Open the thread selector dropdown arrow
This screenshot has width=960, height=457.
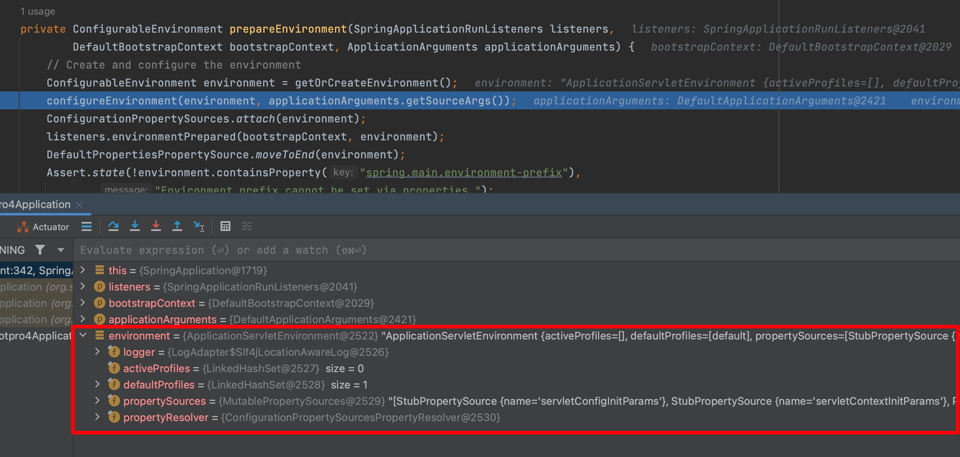pyautogui.click(x=61, y=250)
